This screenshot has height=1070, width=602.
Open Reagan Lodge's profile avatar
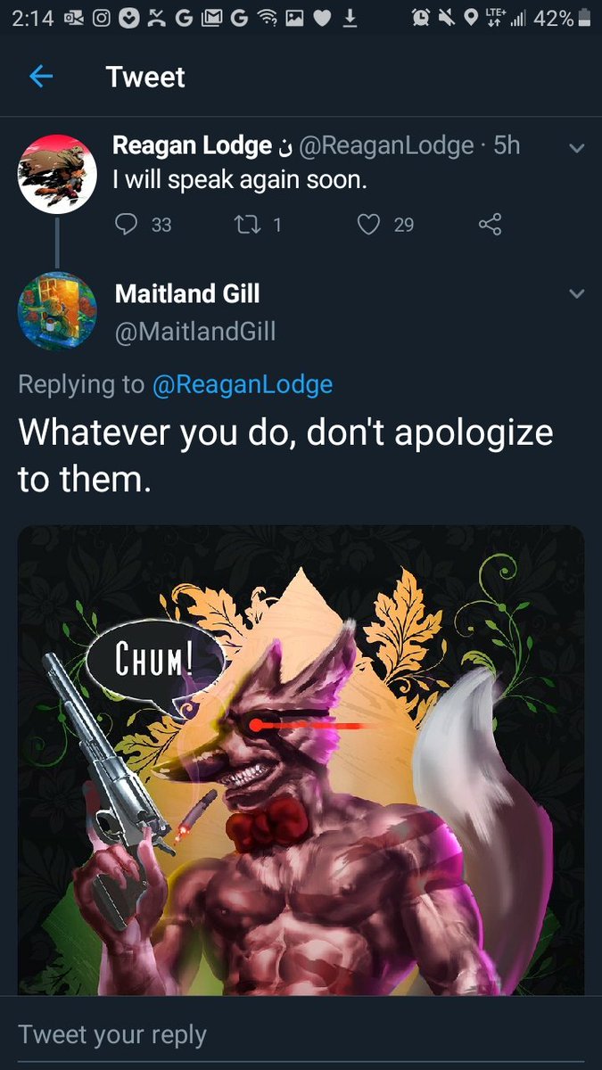57,174
